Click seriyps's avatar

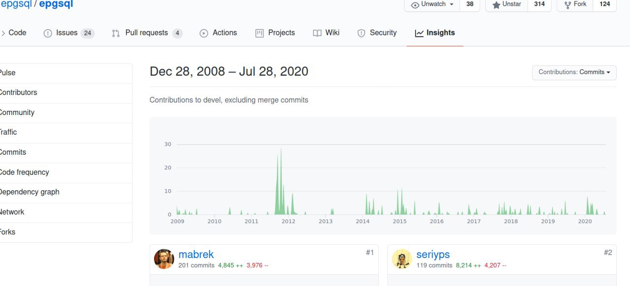pos(402,259)
